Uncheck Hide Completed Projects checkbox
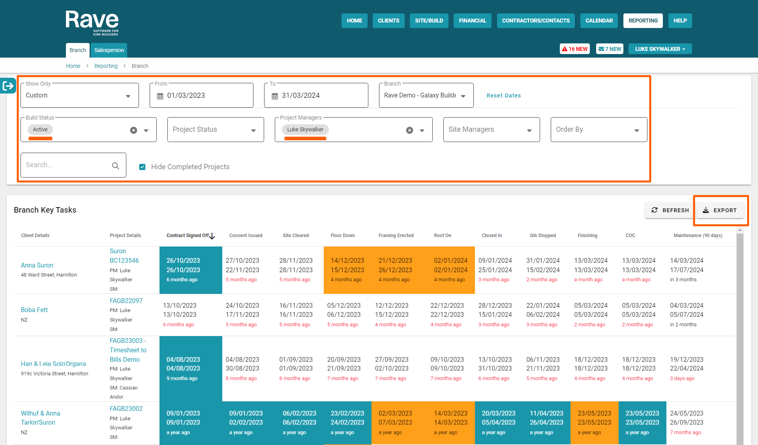This screenshot has width=758, height=445. tap(143, 167)
